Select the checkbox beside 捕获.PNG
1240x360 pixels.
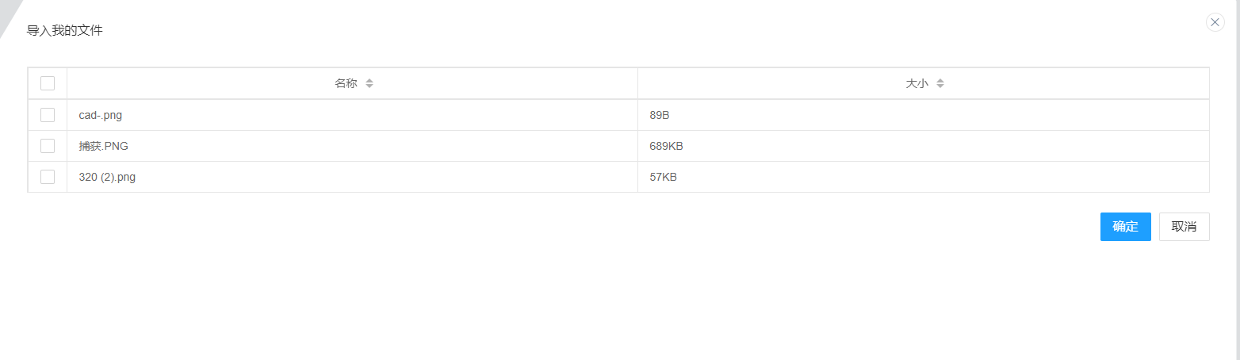(48, 146)
